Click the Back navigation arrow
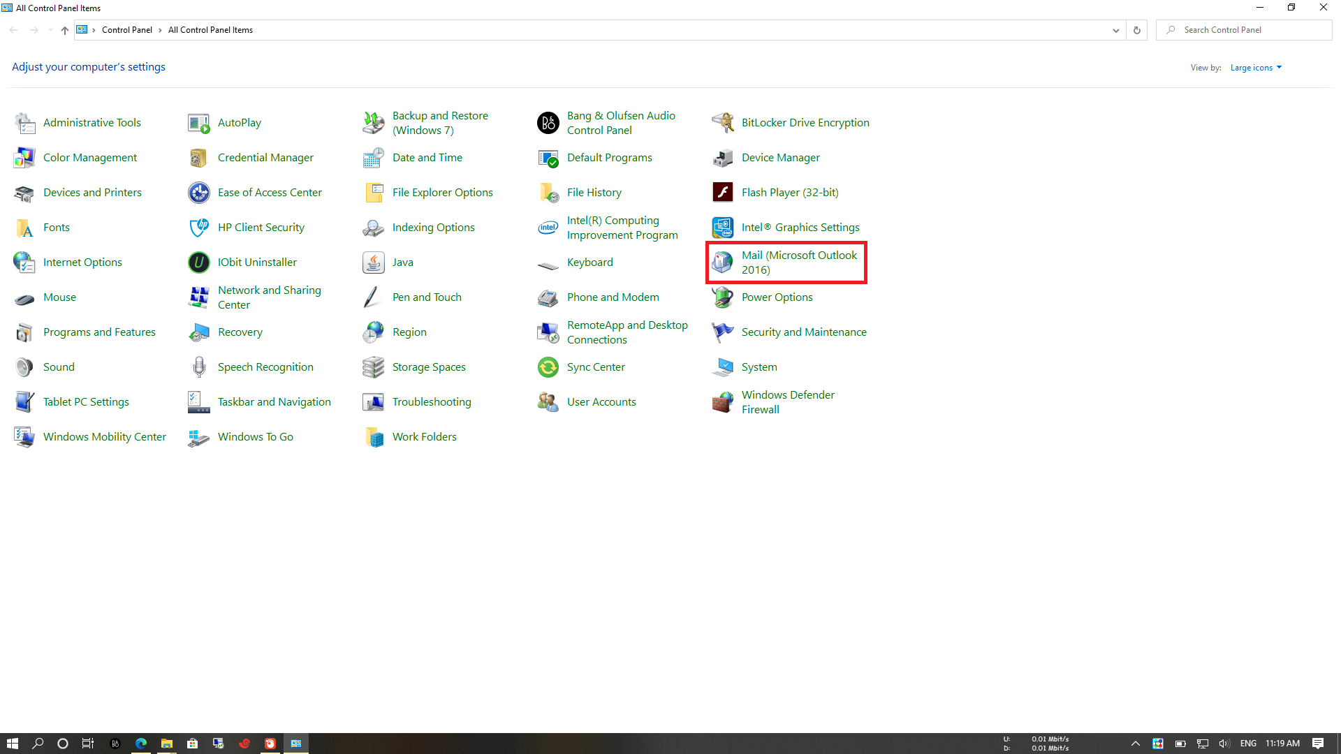This screenshot has width=1341, height=754. point(13,30)
